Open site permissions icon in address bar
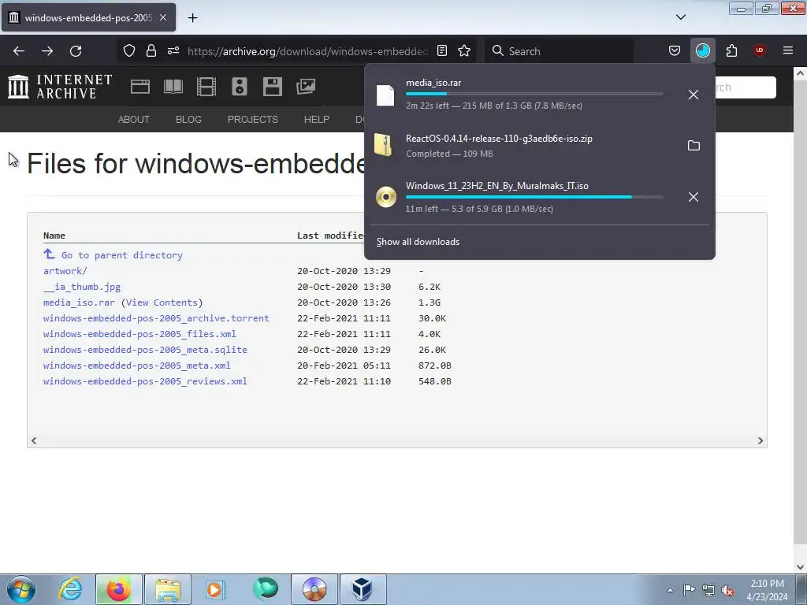 tap(173, 51)
